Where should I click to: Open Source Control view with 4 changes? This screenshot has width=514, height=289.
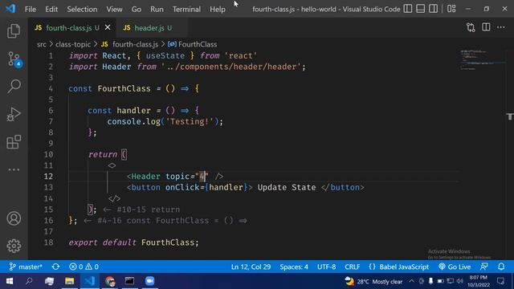click(x=14, y=59)
